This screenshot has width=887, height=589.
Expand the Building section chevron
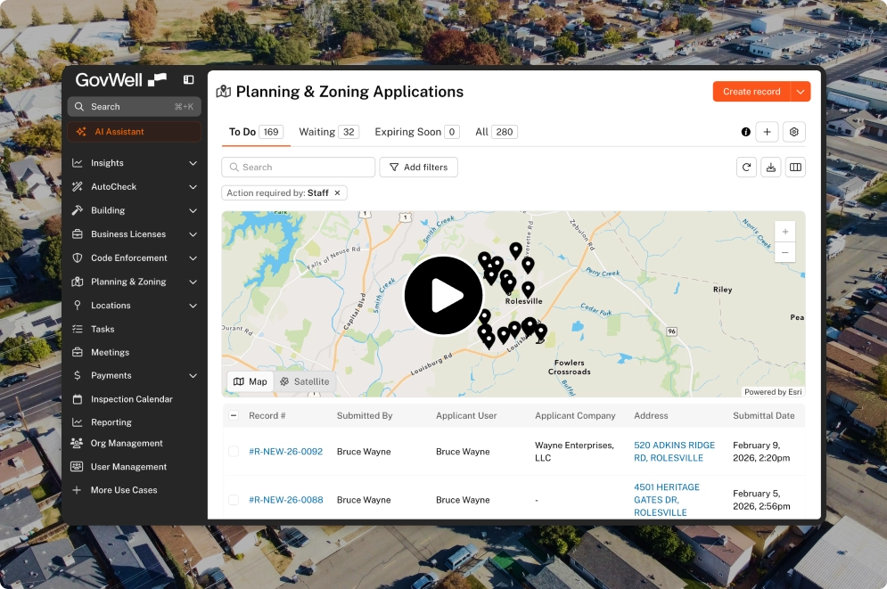click(193, 210)
